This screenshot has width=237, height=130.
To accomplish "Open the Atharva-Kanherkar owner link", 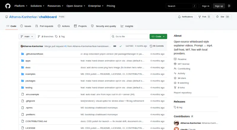I will point(23,17).
